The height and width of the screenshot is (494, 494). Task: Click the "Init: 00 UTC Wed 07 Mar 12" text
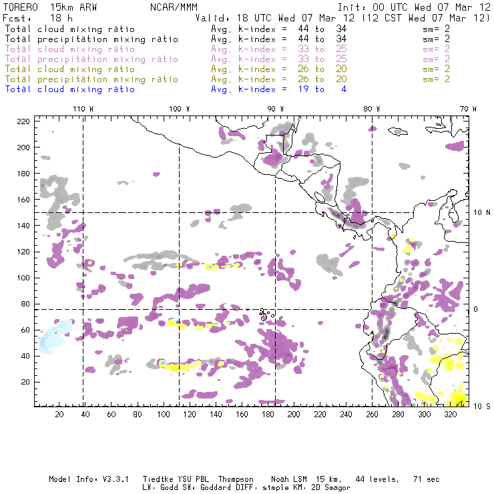coord(414,7)
